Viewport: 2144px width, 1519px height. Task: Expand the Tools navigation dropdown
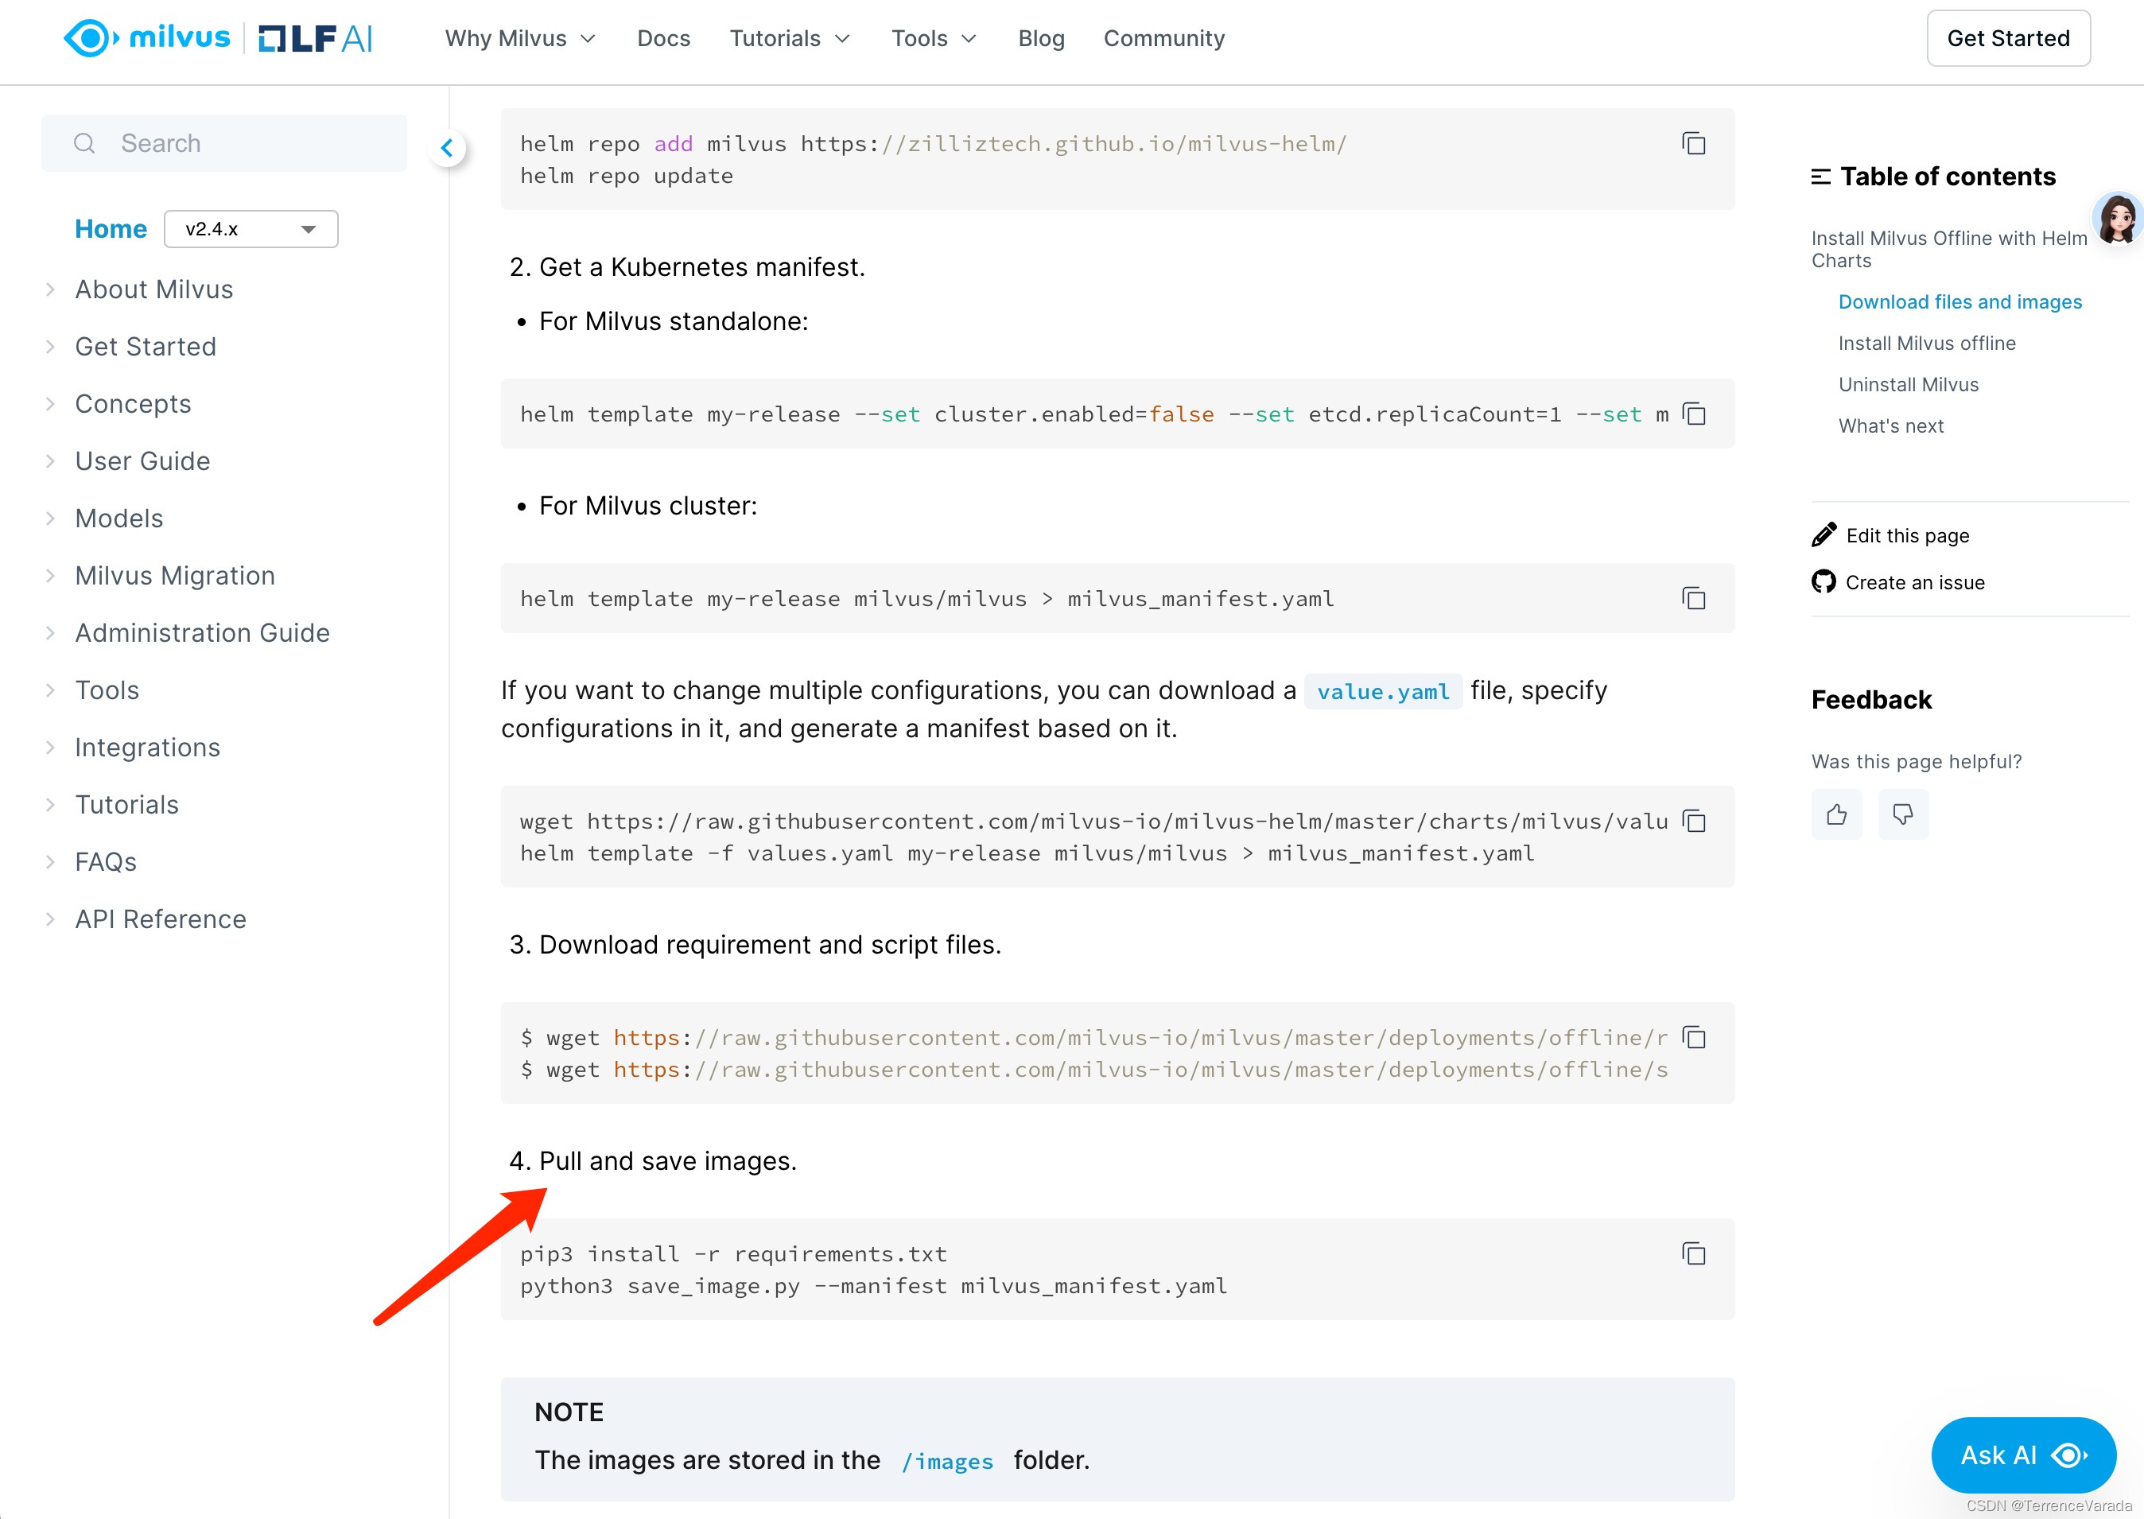pyautogui.click(x=933, y=38)
